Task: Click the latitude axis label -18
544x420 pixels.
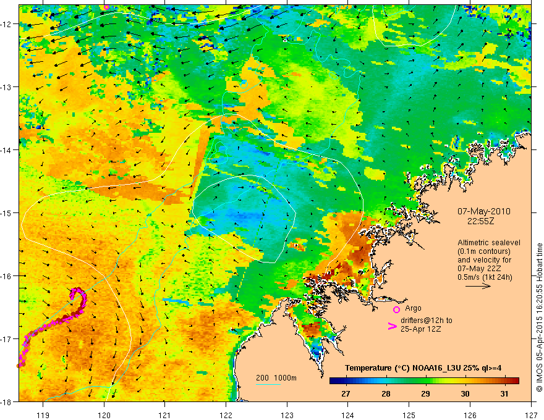Action: pos(6,401)
